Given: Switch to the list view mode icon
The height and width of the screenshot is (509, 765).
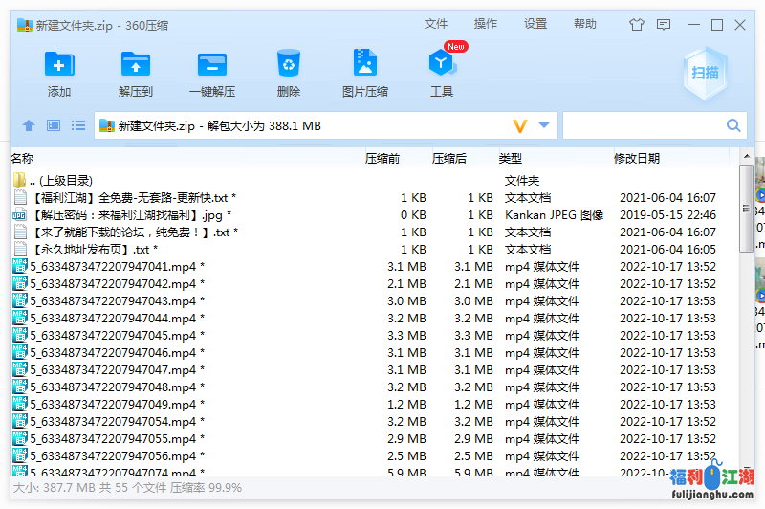Looking at the screenshot, I should [x=78, y=125].
